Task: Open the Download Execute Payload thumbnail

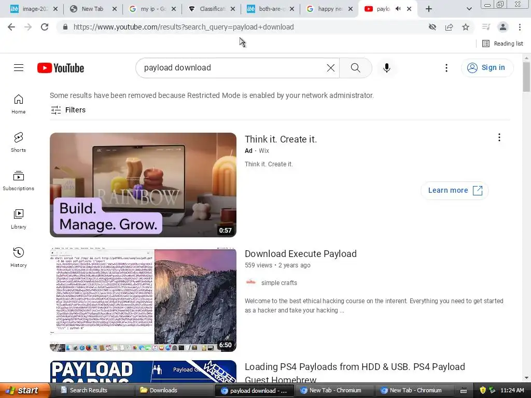Action: click(x=143, y=300)
